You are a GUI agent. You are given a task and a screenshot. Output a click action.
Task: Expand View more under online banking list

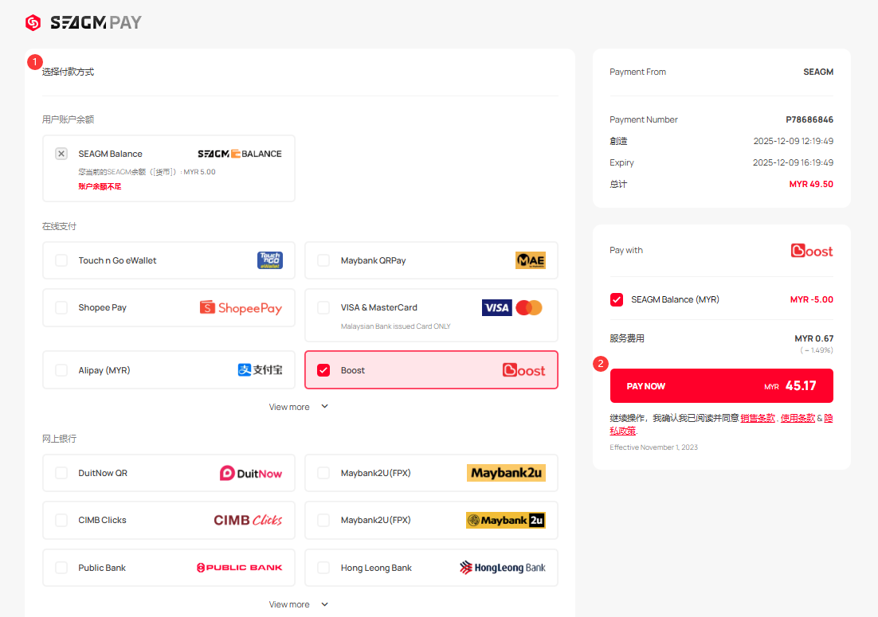[x=298, y=604]
